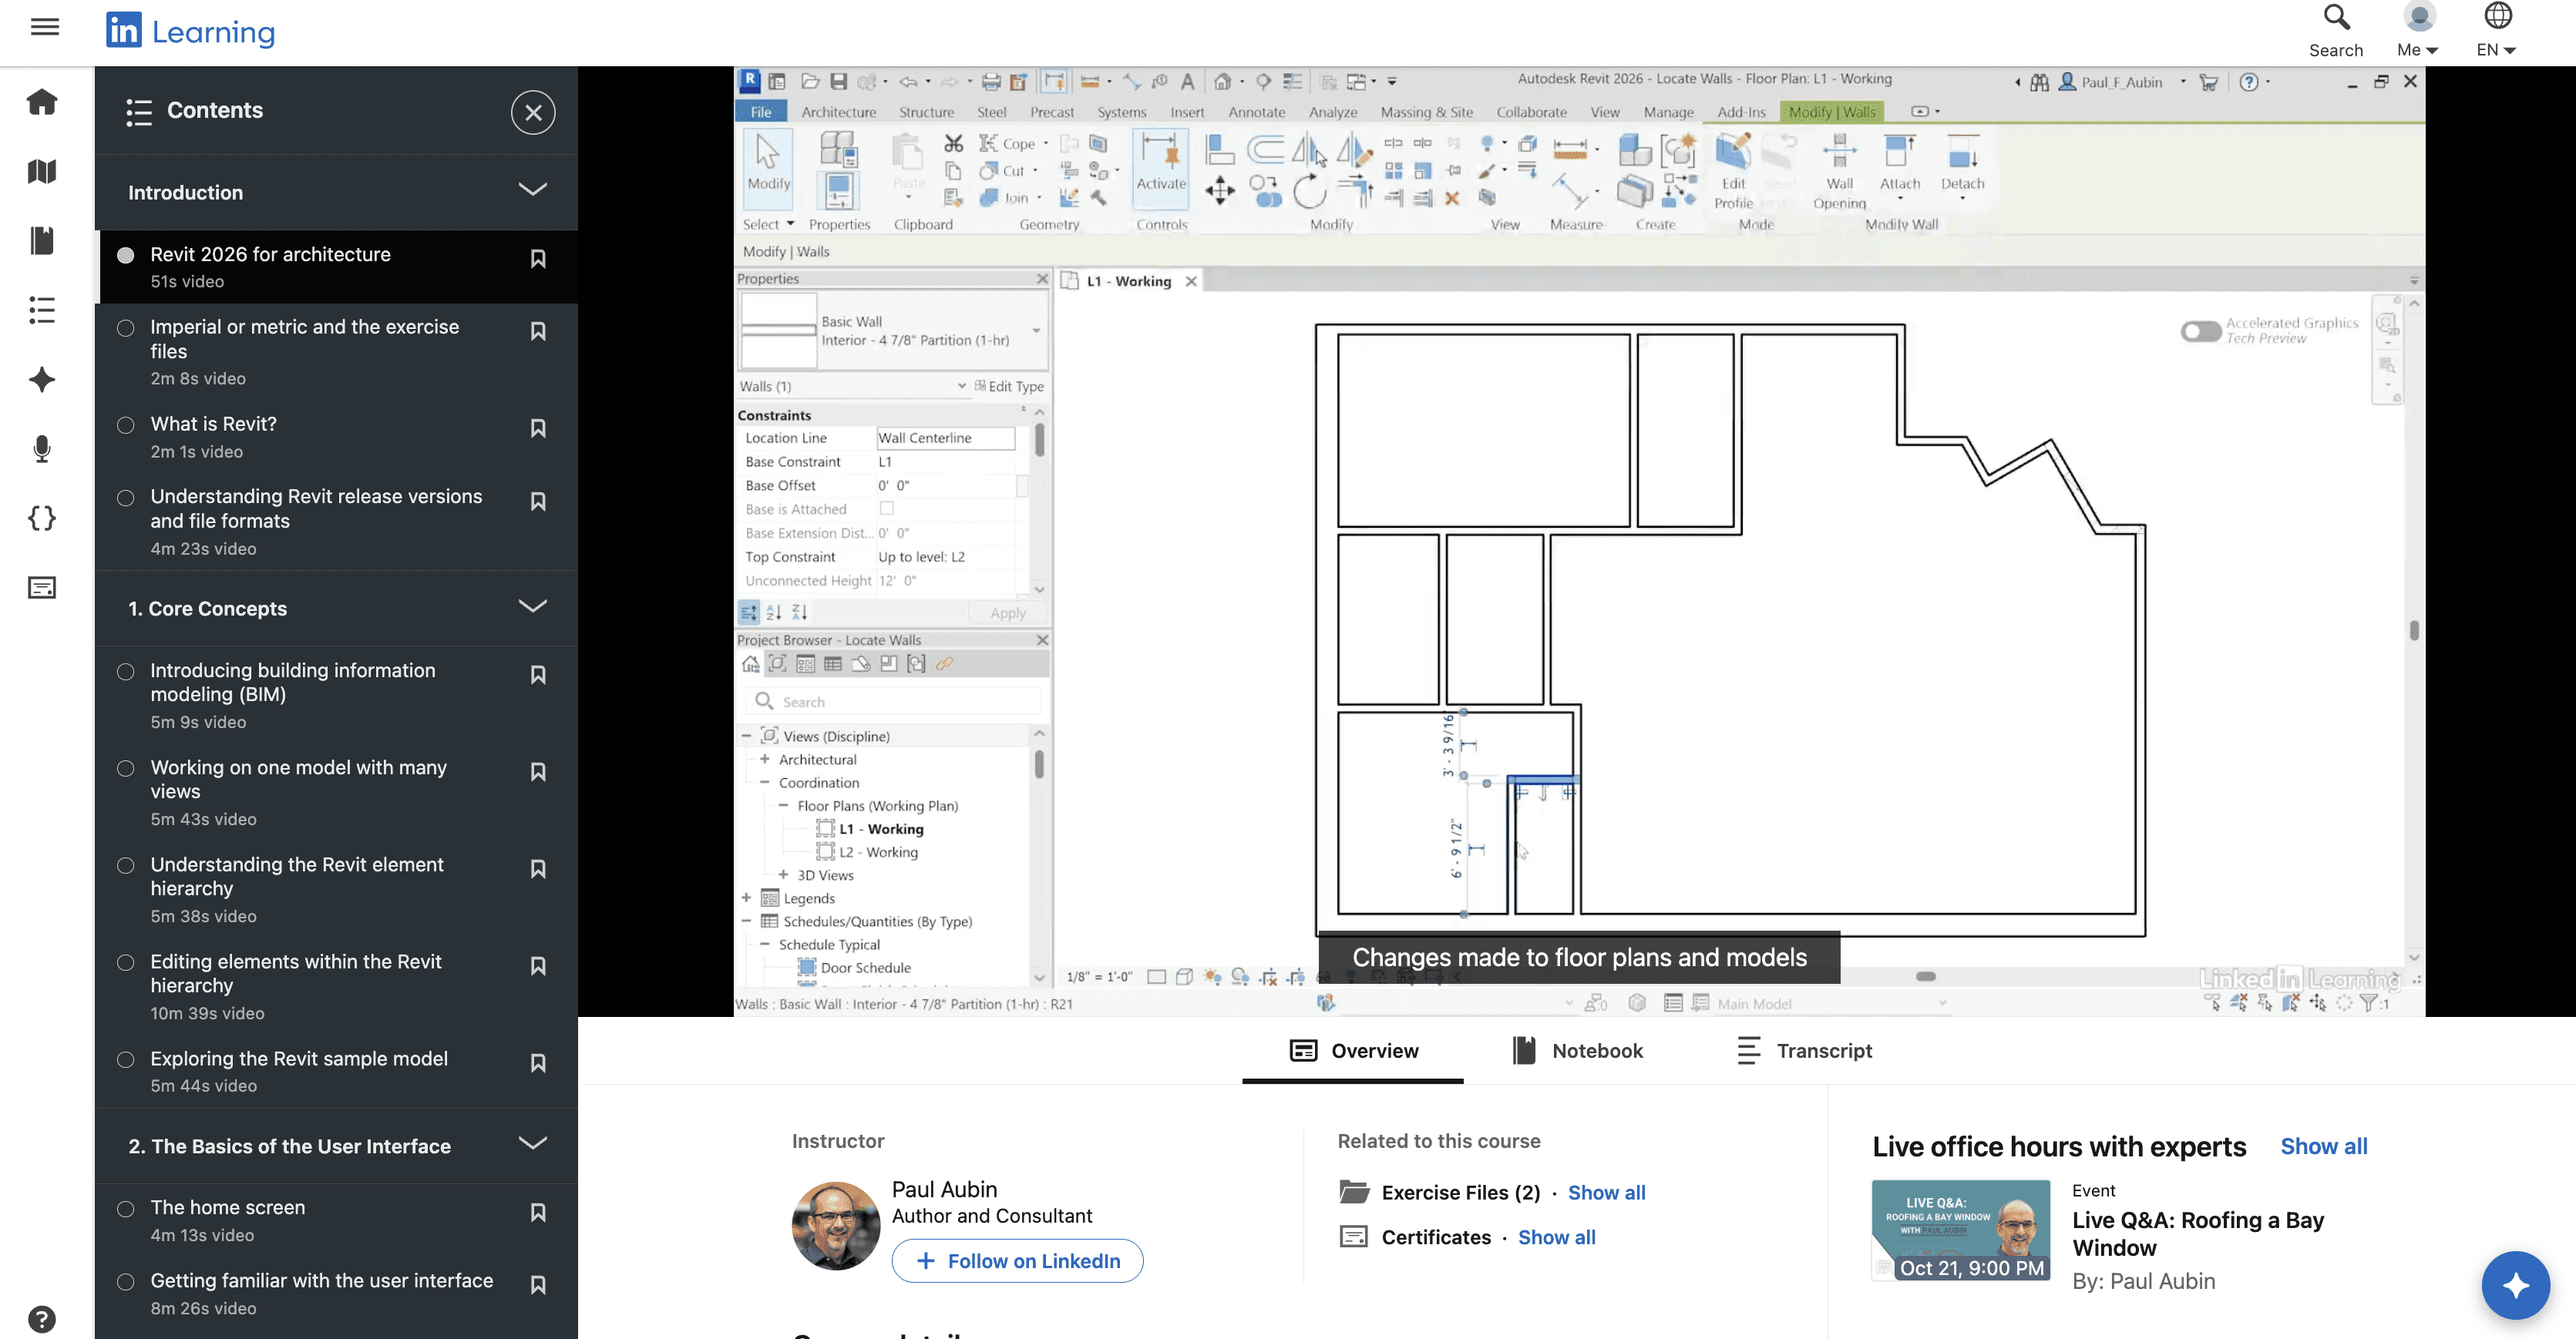
Task: Open Live Q&A event thumbnail
Action: (x=1960, y=1230)
